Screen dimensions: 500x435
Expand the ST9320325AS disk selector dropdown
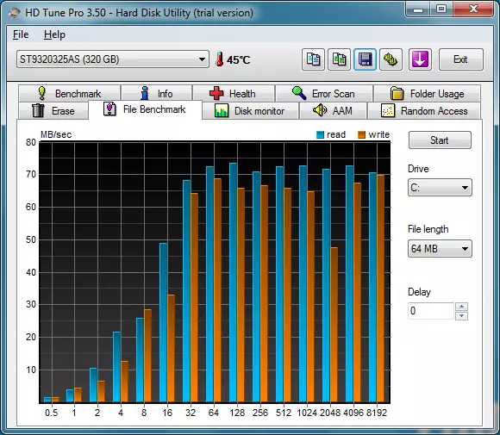click(x=113, y=59)
